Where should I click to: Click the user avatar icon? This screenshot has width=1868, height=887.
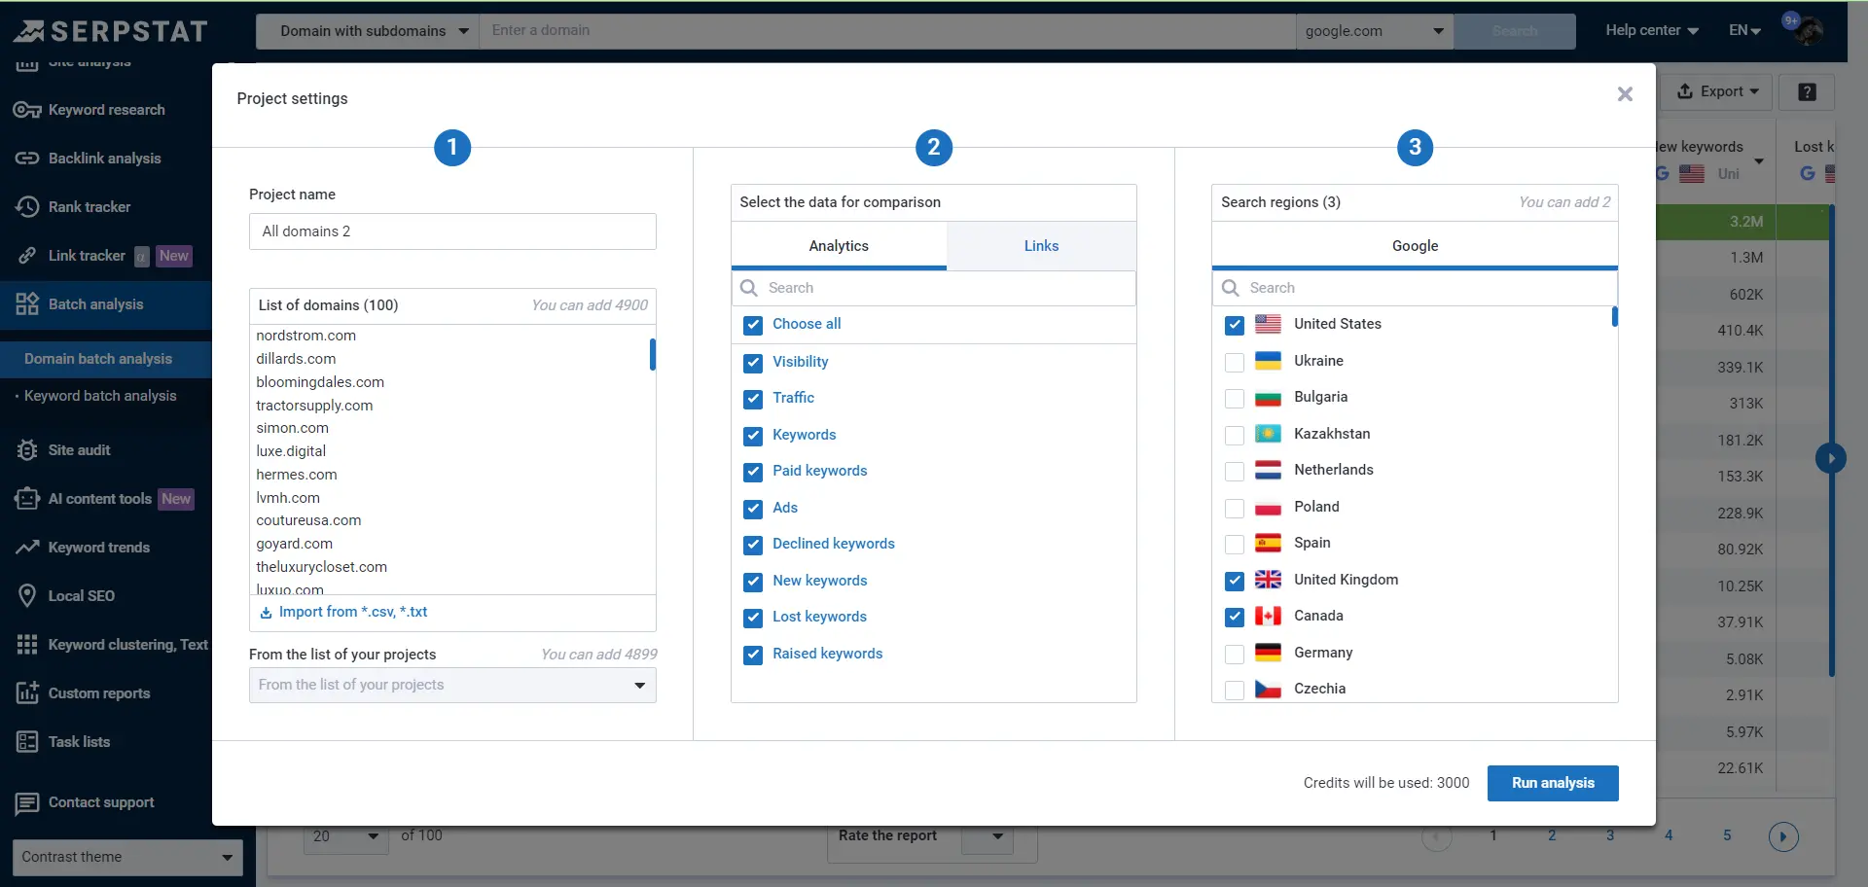click(1808, 31)
